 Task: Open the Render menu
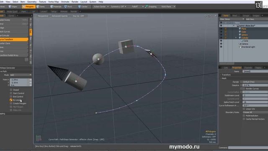coord(75,2)
